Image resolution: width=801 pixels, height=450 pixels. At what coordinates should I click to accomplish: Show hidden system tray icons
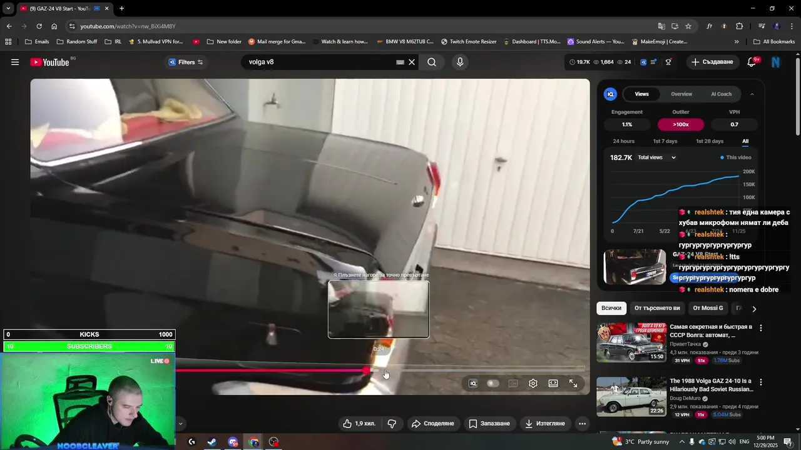[x=682, y=442]
